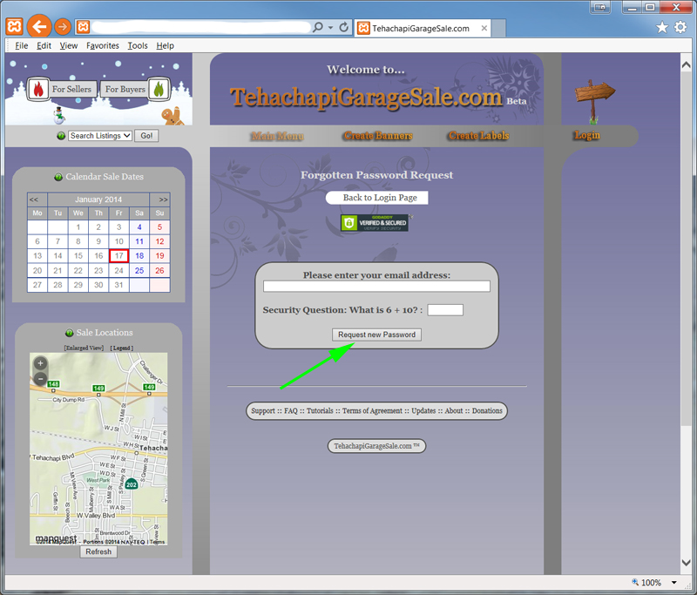Open Favorites star icon
This screenshot has height=595, width=697.
662,28
